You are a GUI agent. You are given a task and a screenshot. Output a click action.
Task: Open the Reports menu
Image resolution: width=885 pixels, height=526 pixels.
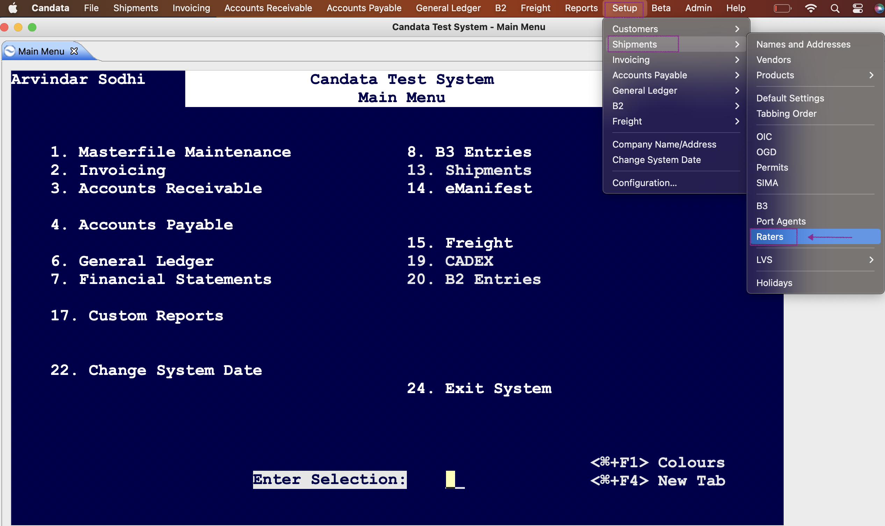click(581, 8)
